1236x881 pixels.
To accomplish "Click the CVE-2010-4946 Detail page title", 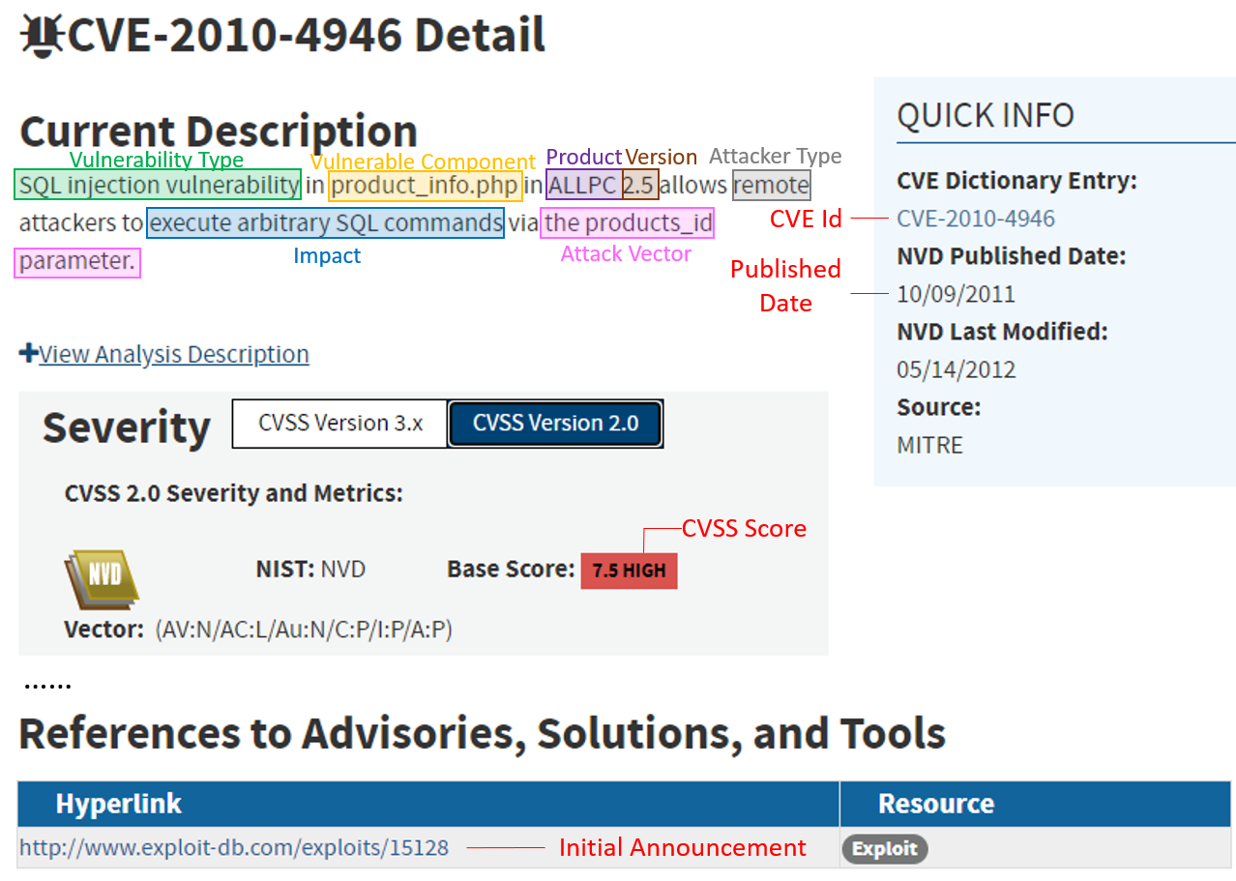I will point(307,36).
